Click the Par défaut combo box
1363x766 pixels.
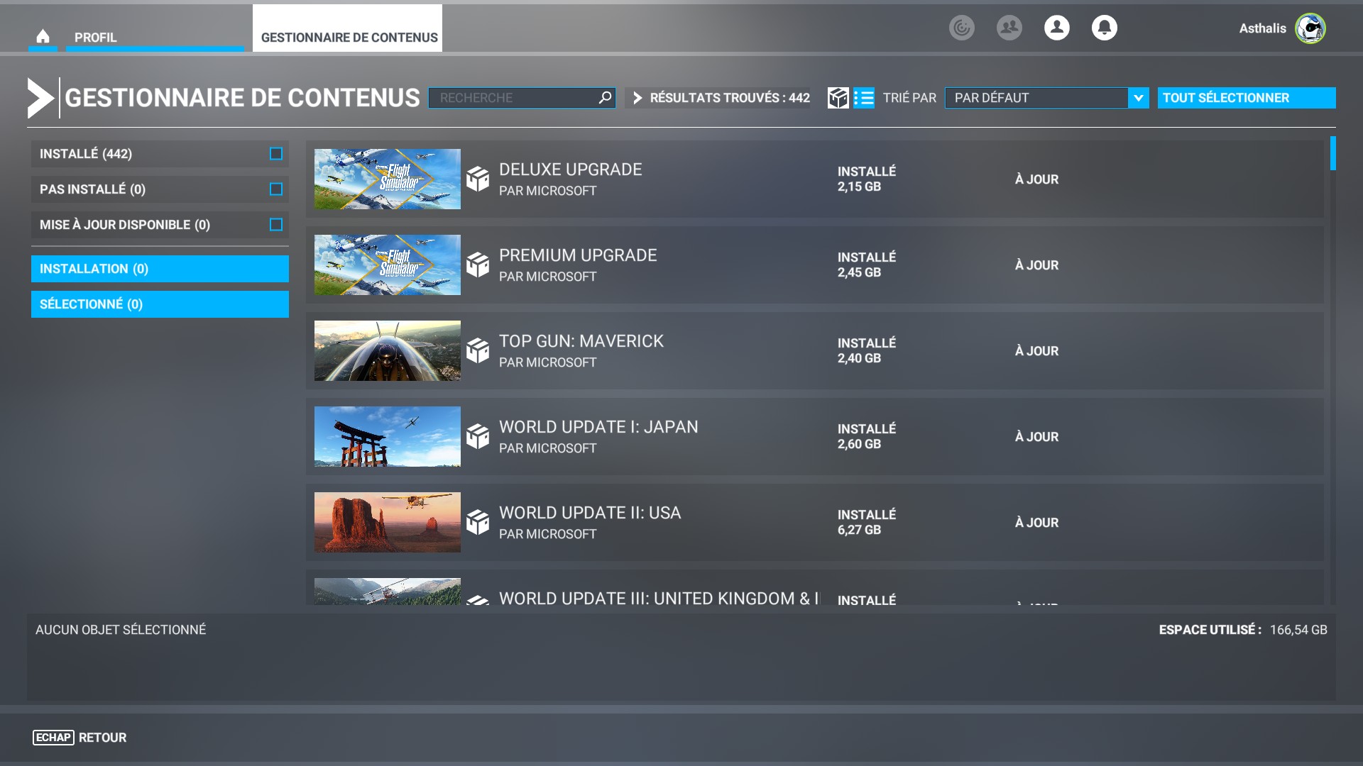coord(1036,98)
